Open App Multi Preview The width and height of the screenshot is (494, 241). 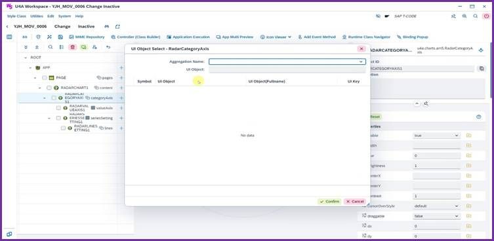click(235, 37)
